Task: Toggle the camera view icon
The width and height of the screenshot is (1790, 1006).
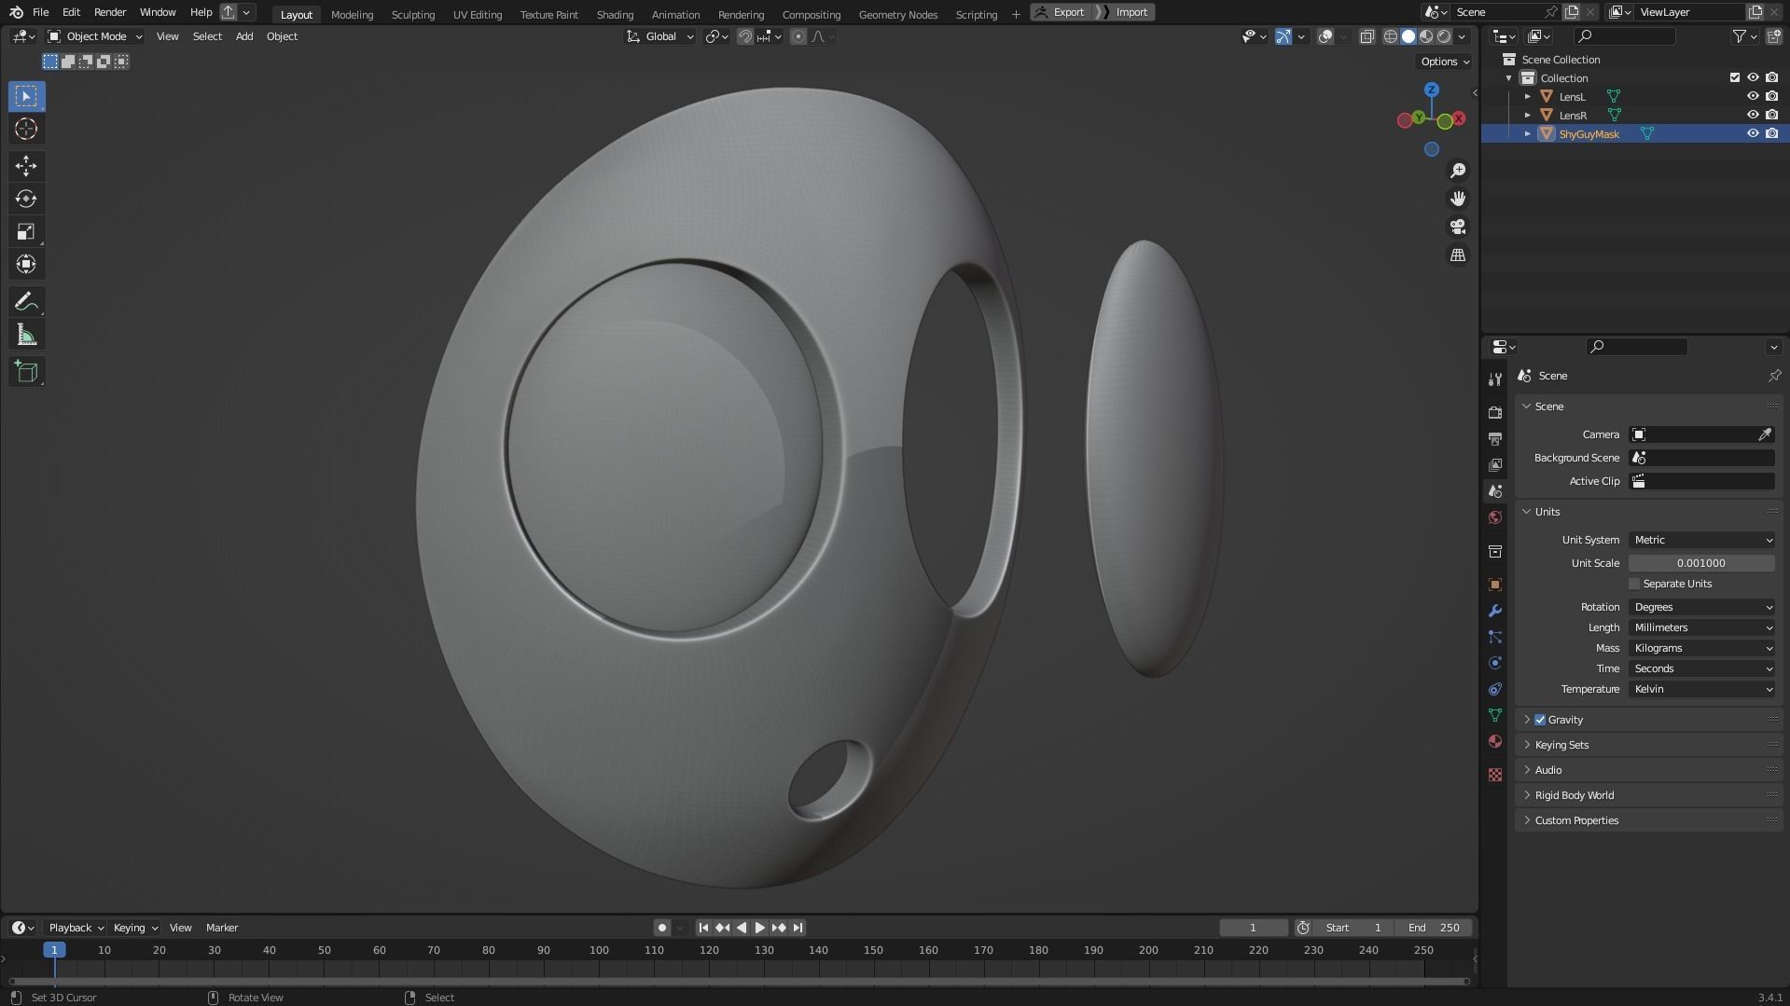Action: 1457,227
